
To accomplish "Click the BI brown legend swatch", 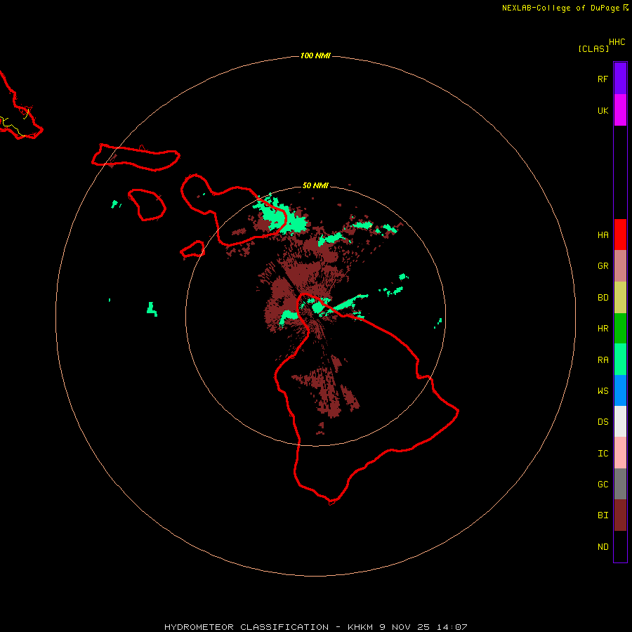I will point(620,515).
